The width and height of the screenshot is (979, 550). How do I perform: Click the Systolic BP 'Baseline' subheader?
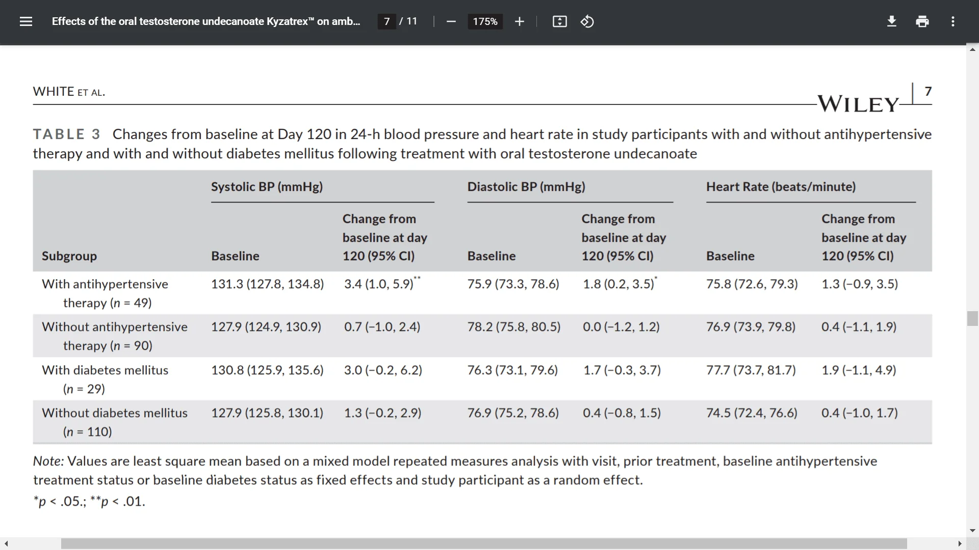coord(235,256)
